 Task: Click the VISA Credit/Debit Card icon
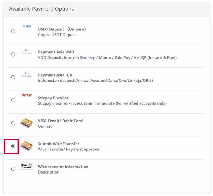coord(26,123)
